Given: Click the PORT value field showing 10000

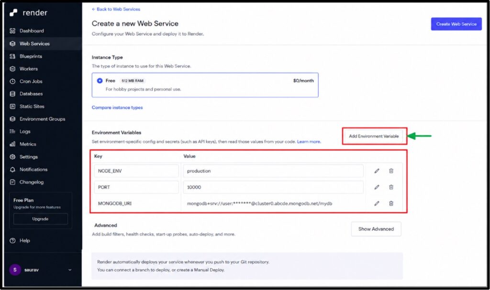Looking at the screenshot, I should (x=273, y=187).
